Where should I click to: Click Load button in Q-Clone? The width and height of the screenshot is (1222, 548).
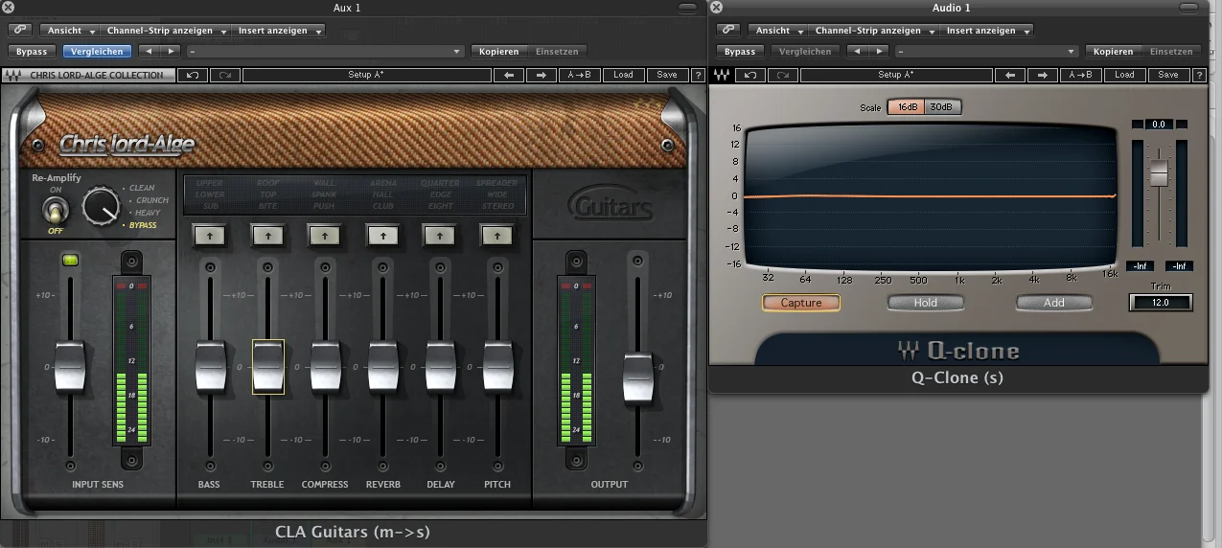pyautogui.click(x=1124, y=75)
